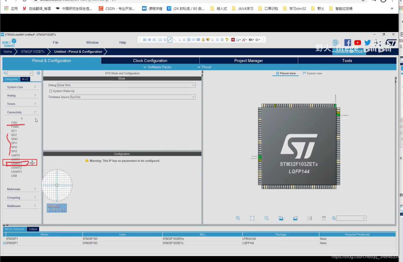Click the LFBGA144 package cell
403x262 pixels.
tap(280, 239)
